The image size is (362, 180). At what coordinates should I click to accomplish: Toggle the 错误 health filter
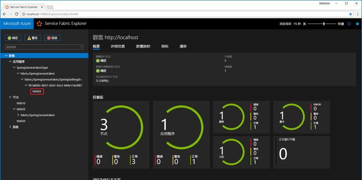point(52,38)
